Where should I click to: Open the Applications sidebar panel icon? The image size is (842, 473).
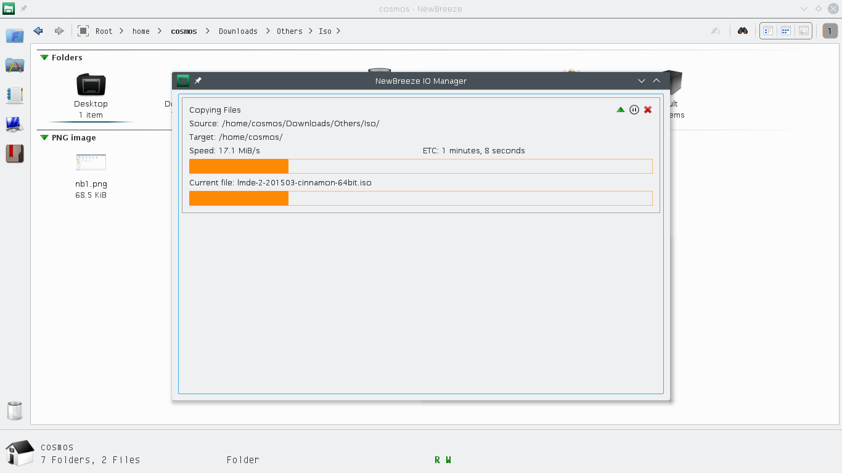click(x=15, y=65)
